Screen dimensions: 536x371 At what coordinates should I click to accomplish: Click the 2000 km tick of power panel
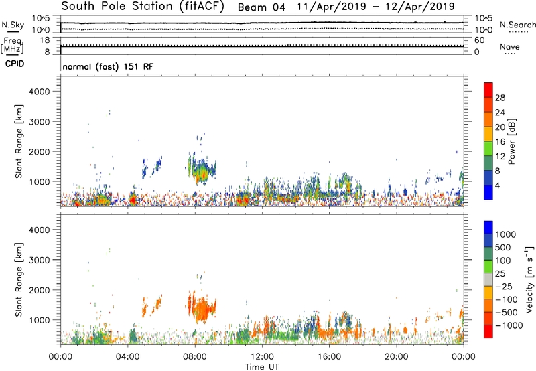point(40,151)
